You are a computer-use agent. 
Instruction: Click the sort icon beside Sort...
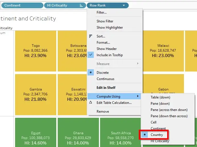(x=91, y=36)
